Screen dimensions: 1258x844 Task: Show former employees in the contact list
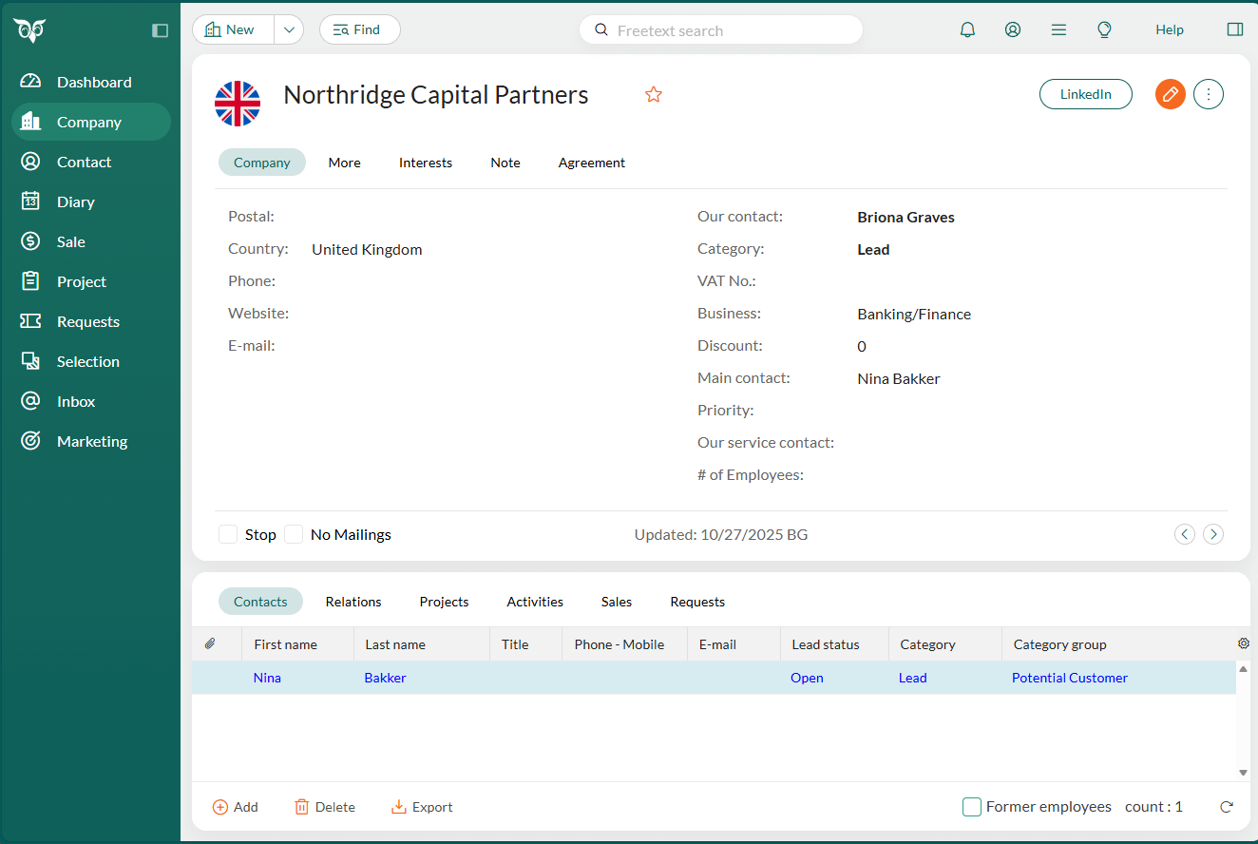click(972, 806)
